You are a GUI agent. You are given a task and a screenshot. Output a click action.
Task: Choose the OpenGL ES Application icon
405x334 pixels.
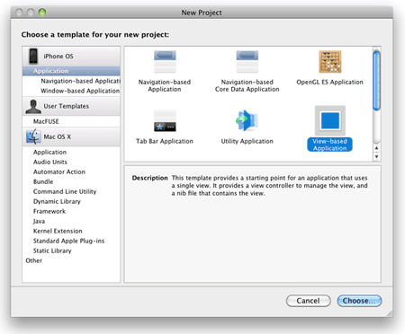click(330, 62)
